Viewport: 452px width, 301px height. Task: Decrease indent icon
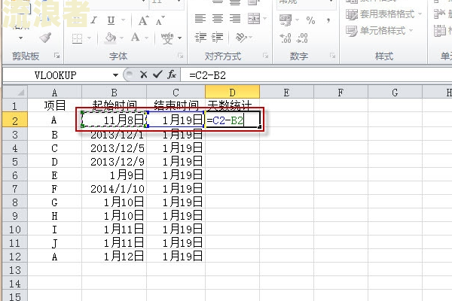coord(200,38)
